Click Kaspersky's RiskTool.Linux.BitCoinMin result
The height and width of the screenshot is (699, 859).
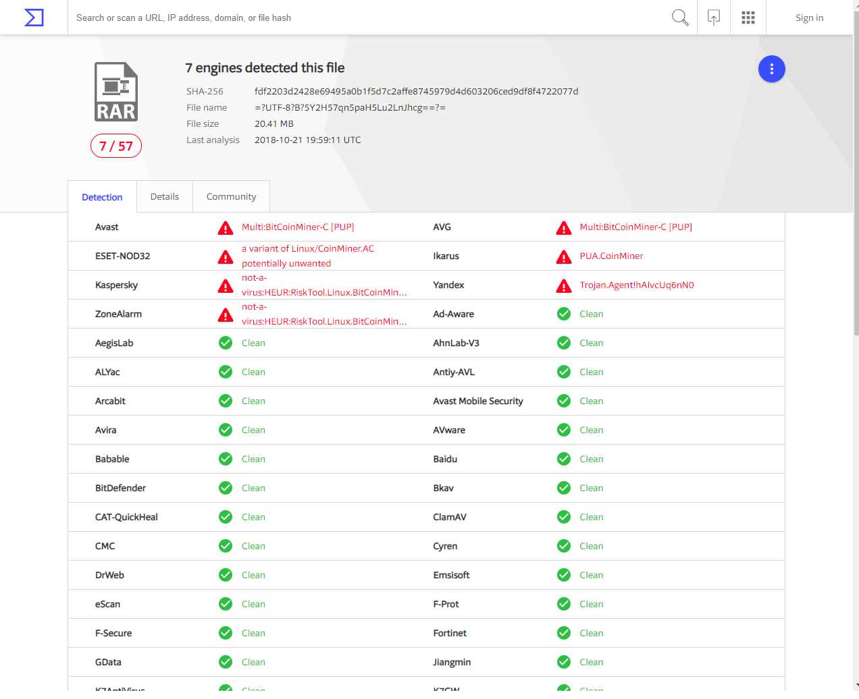(324, 285)
